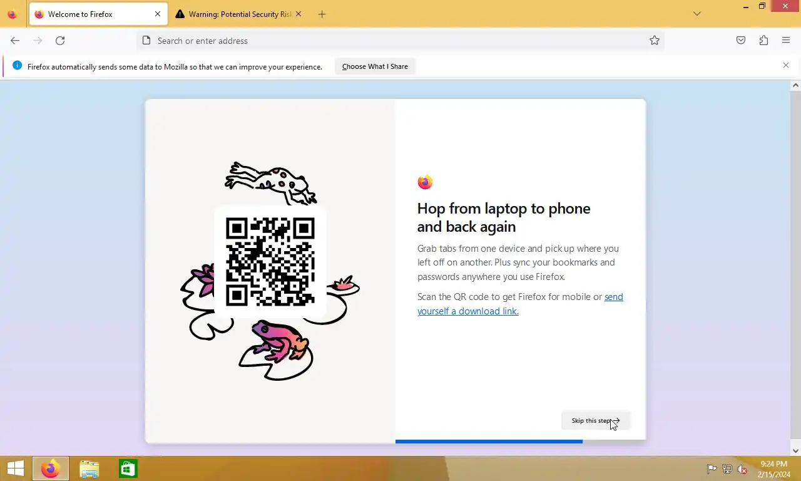Dismiss the data sharing notification bar
The height and width of the screenshot is (481, 801).
786,65
